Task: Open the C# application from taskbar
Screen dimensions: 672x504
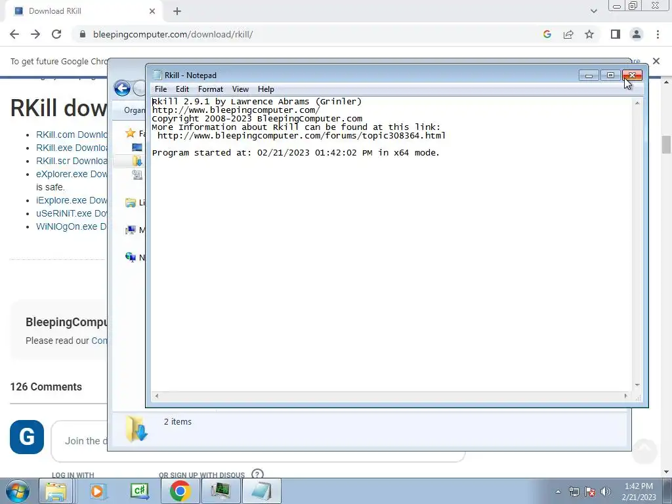Action: click(139, 491)
